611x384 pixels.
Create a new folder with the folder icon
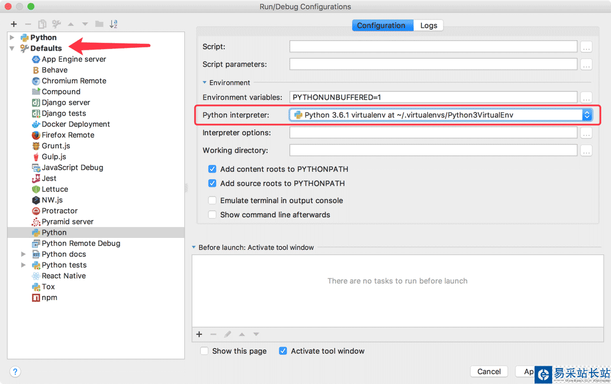point(99,24)
